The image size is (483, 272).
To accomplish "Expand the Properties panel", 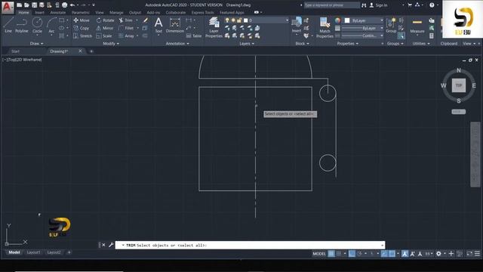I will point(347,44).
